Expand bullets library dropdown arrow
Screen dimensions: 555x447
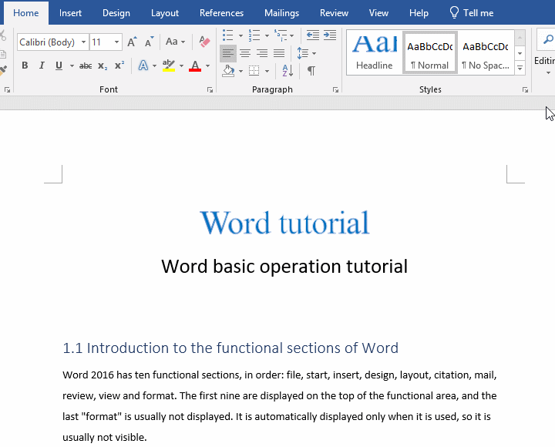(x=240, y=35)
